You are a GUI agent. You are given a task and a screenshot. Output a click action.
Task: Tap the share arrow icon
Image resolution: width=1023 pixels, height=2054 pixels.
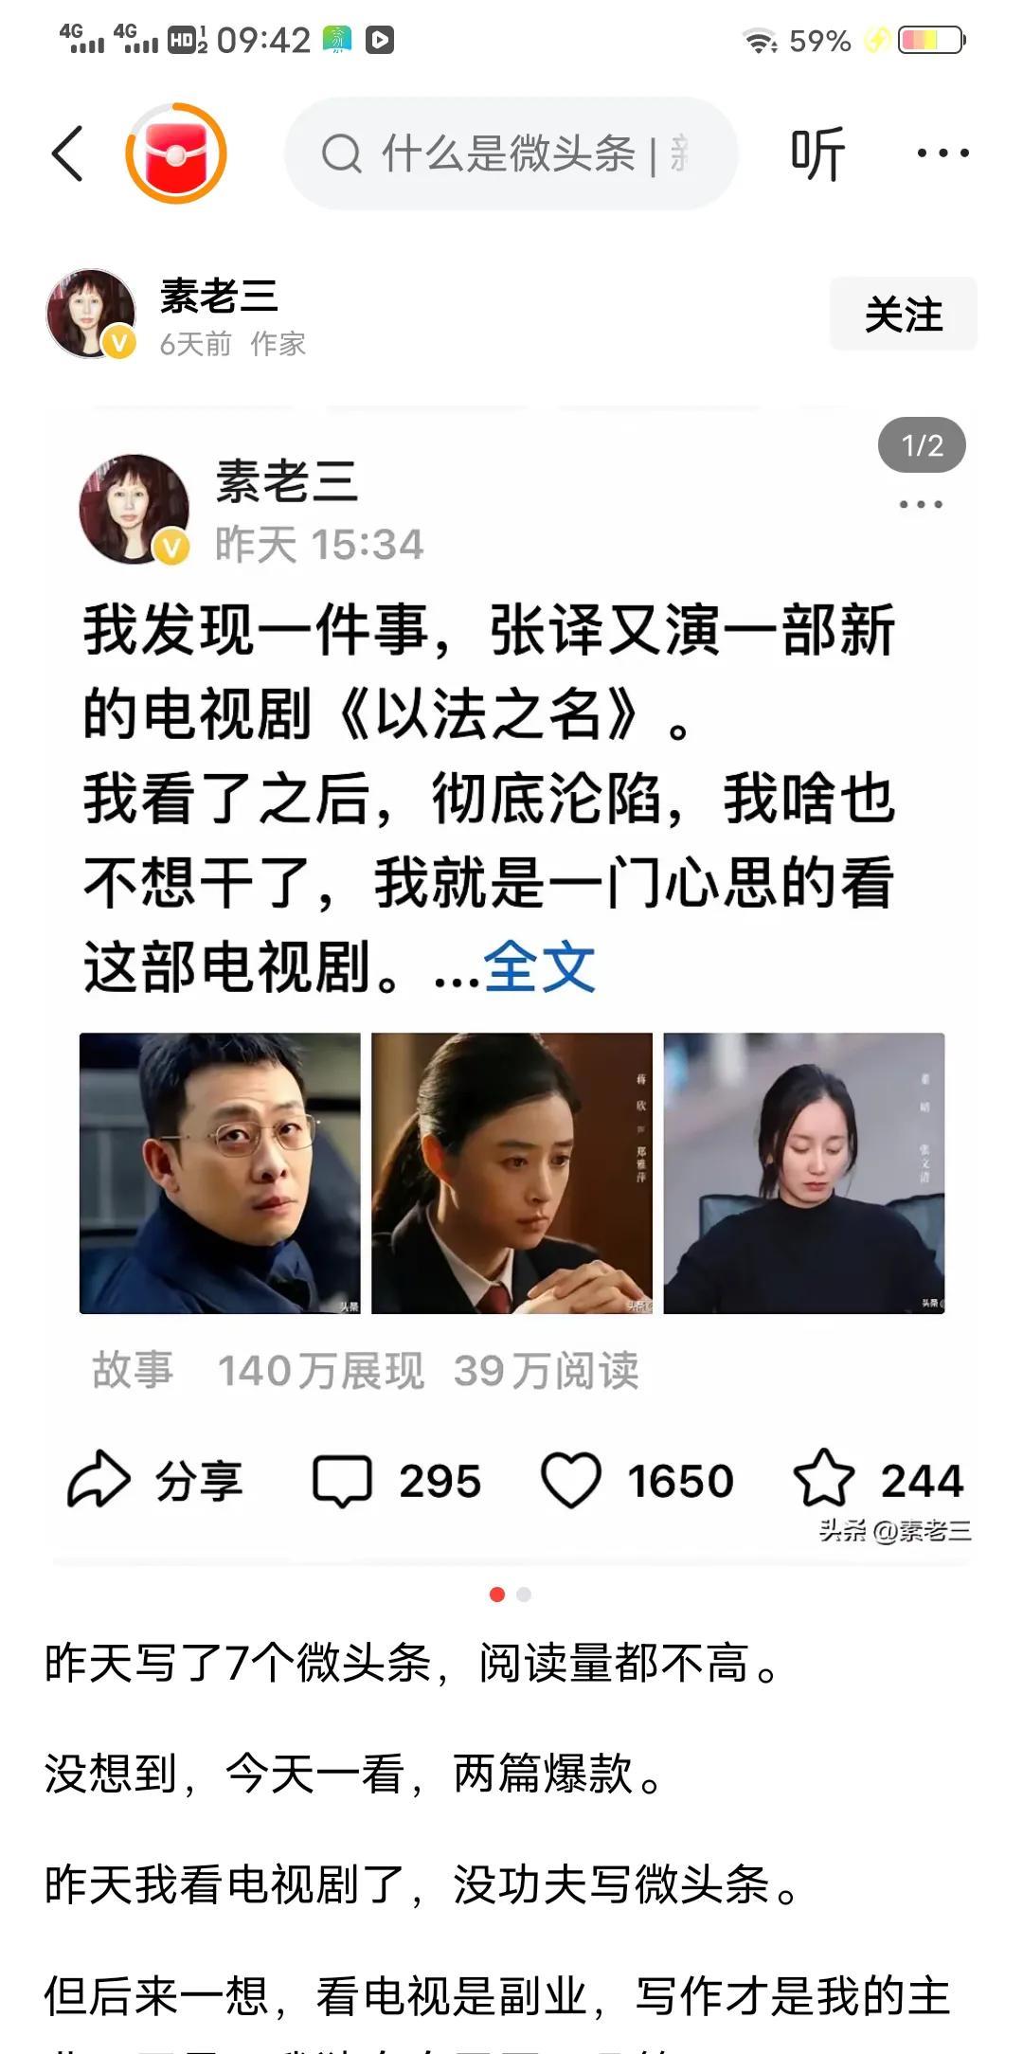tap(98, 1480)
